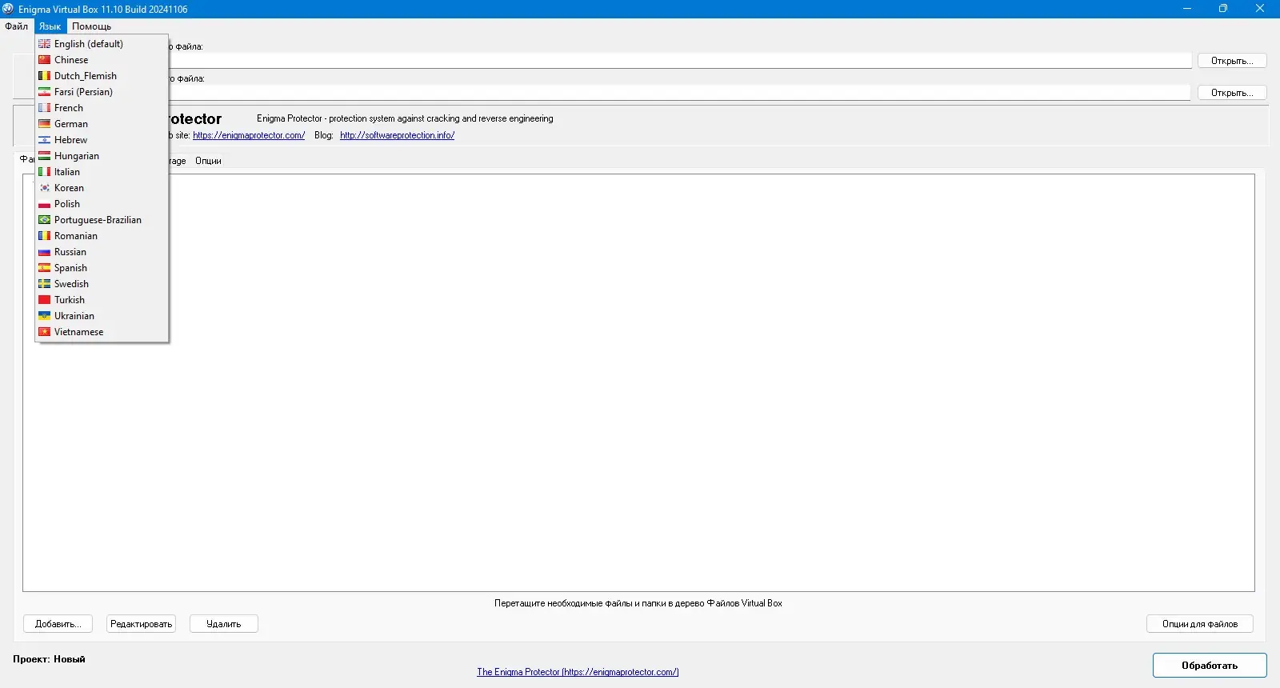Focus the output file name field

pos(680,93)
